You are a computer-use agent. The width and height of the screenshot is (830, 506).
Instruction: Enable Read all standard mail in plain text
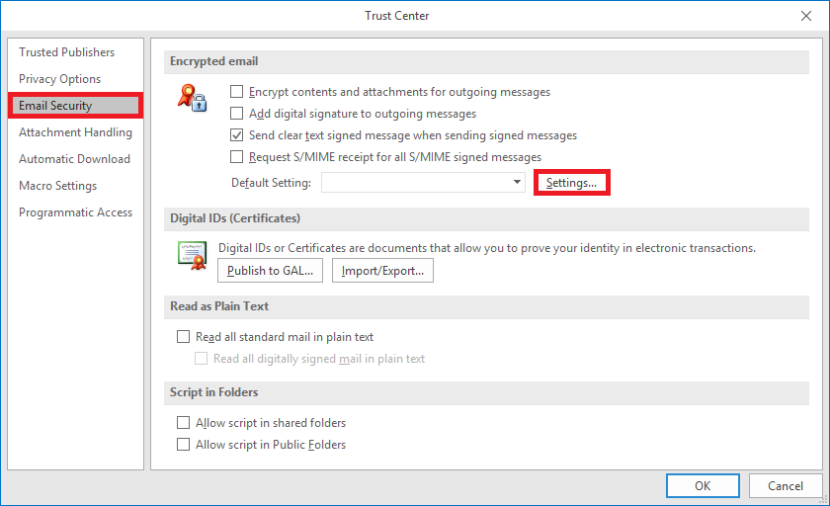point(183,337)
